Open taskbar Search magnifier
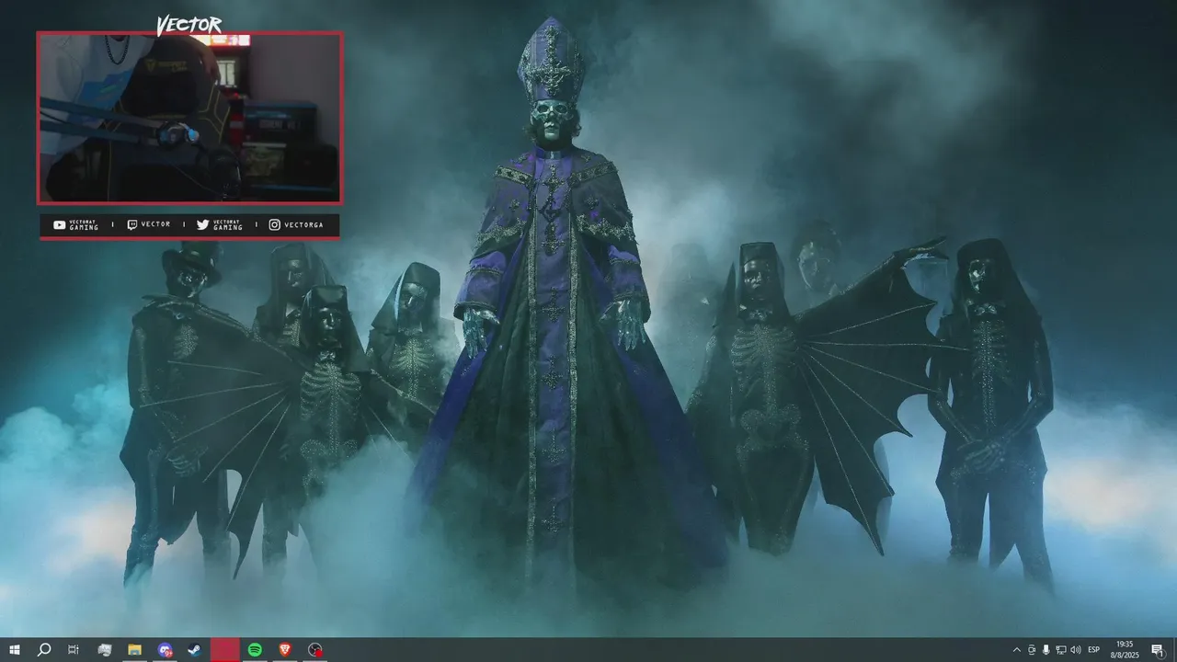 [x=44, y=650]
